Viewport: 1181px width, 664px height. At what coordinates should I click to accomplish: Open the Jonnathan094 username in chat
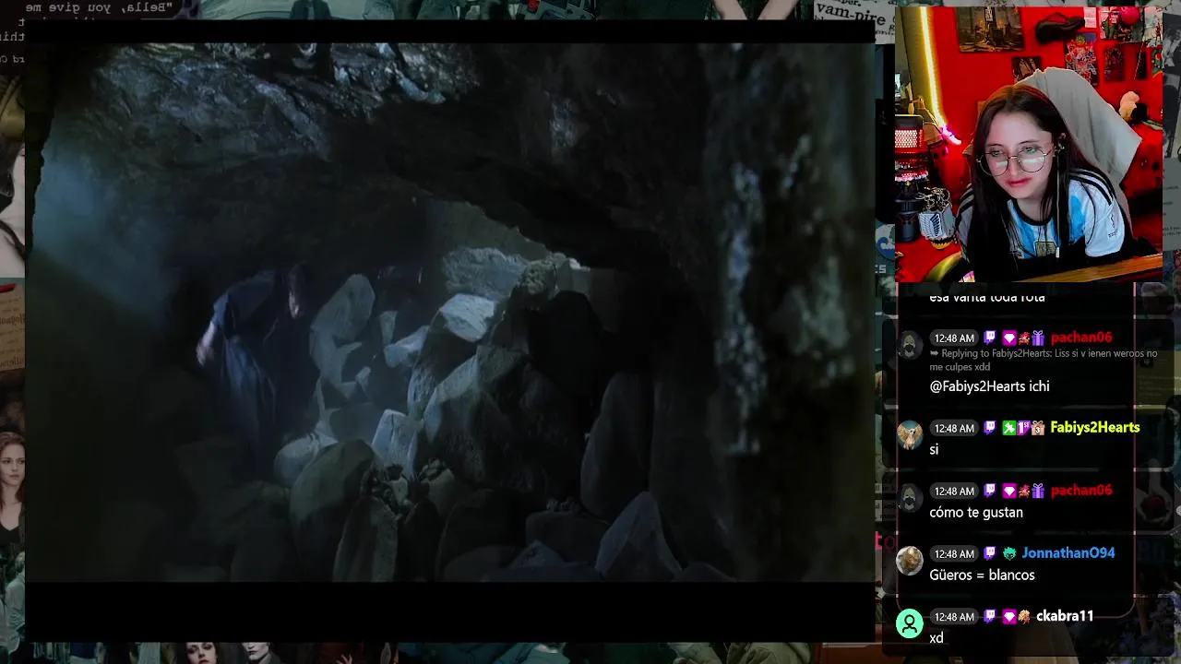coord(1068,553)
